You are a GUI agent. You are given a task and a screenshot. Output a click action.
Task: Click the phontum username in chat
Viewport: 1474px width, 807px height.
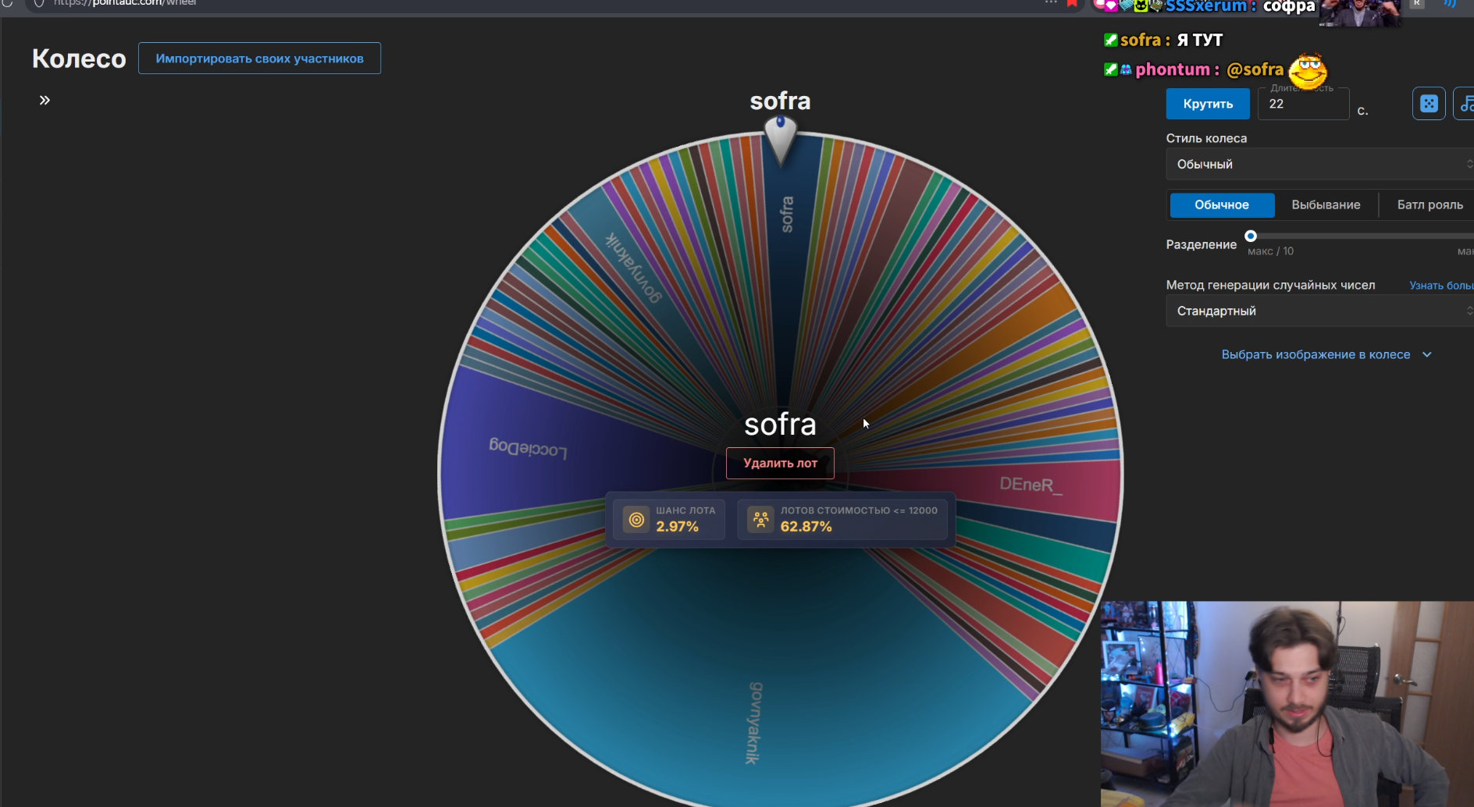(1173, 69)
